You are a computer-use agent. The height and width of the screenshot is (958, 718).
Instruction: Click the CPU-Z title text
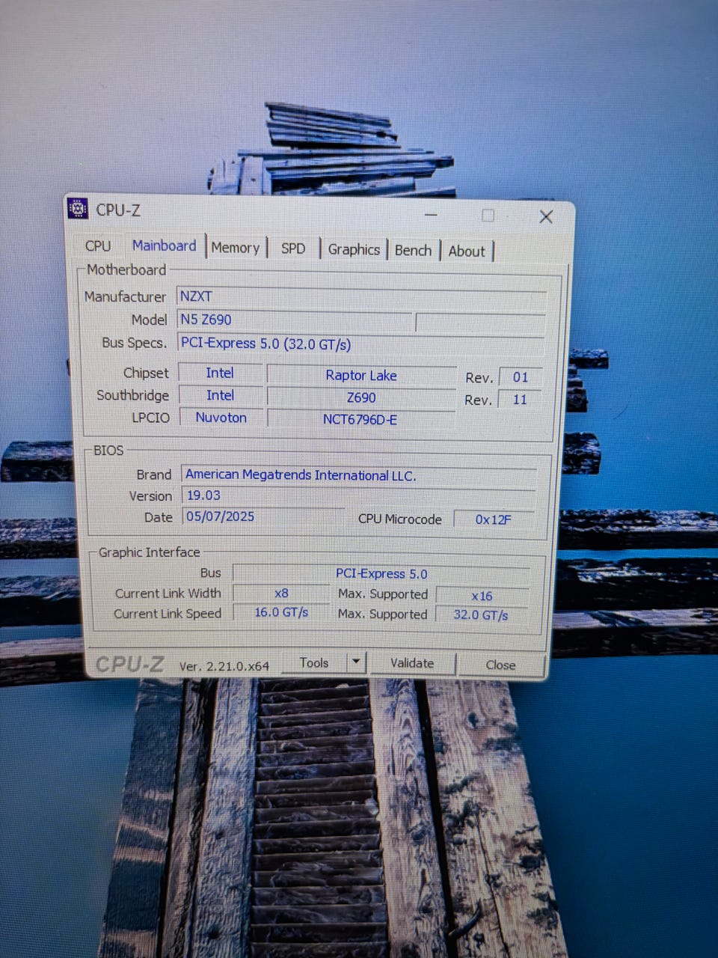[x=118, y=210]
